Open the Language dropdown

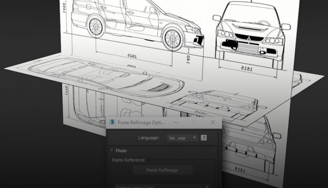(x=183, y=138)
